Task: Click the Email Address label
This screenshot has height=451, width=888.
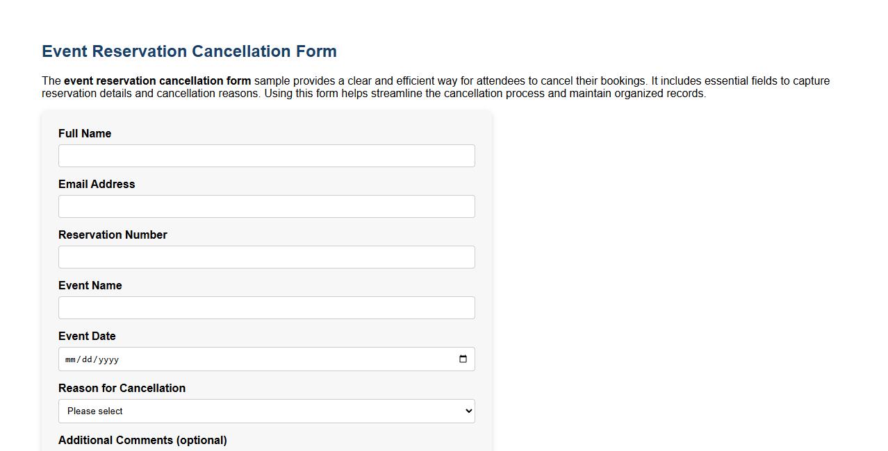Action: click(x=97, y=184)
